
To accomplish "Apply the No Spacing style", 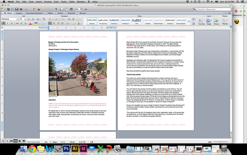I will point(103,21).
